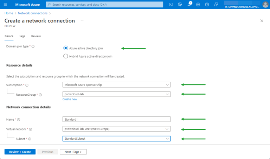The width and height of the screenshot is (270, 159).
Task: Open the Help and support icon
Action: point(207,5)
